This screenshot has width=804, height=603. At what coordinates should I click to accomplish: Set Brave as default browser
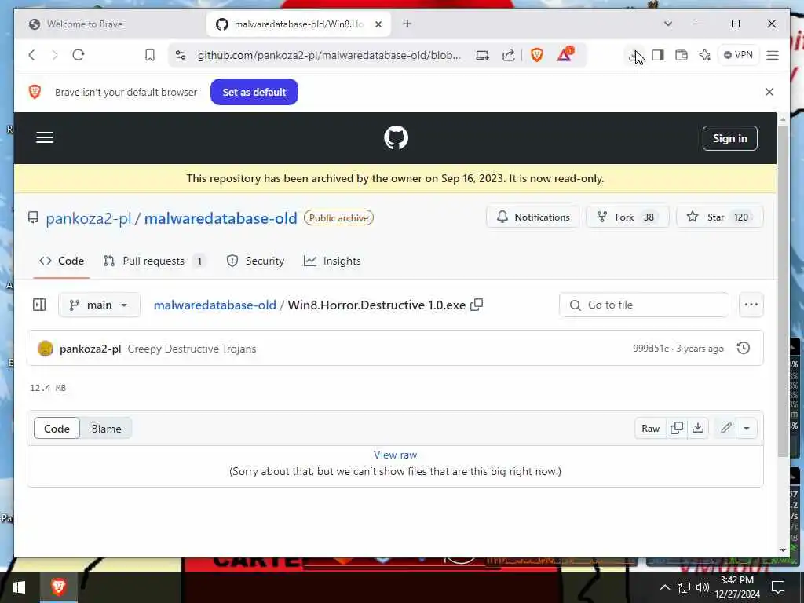click(254, 93)
